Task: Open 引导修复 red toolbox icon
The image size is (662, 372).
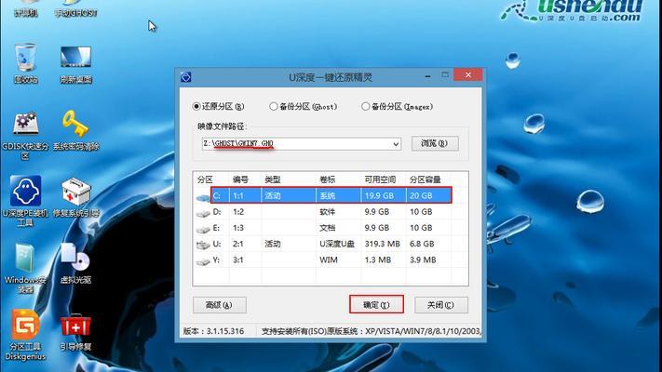Action: 76,332
